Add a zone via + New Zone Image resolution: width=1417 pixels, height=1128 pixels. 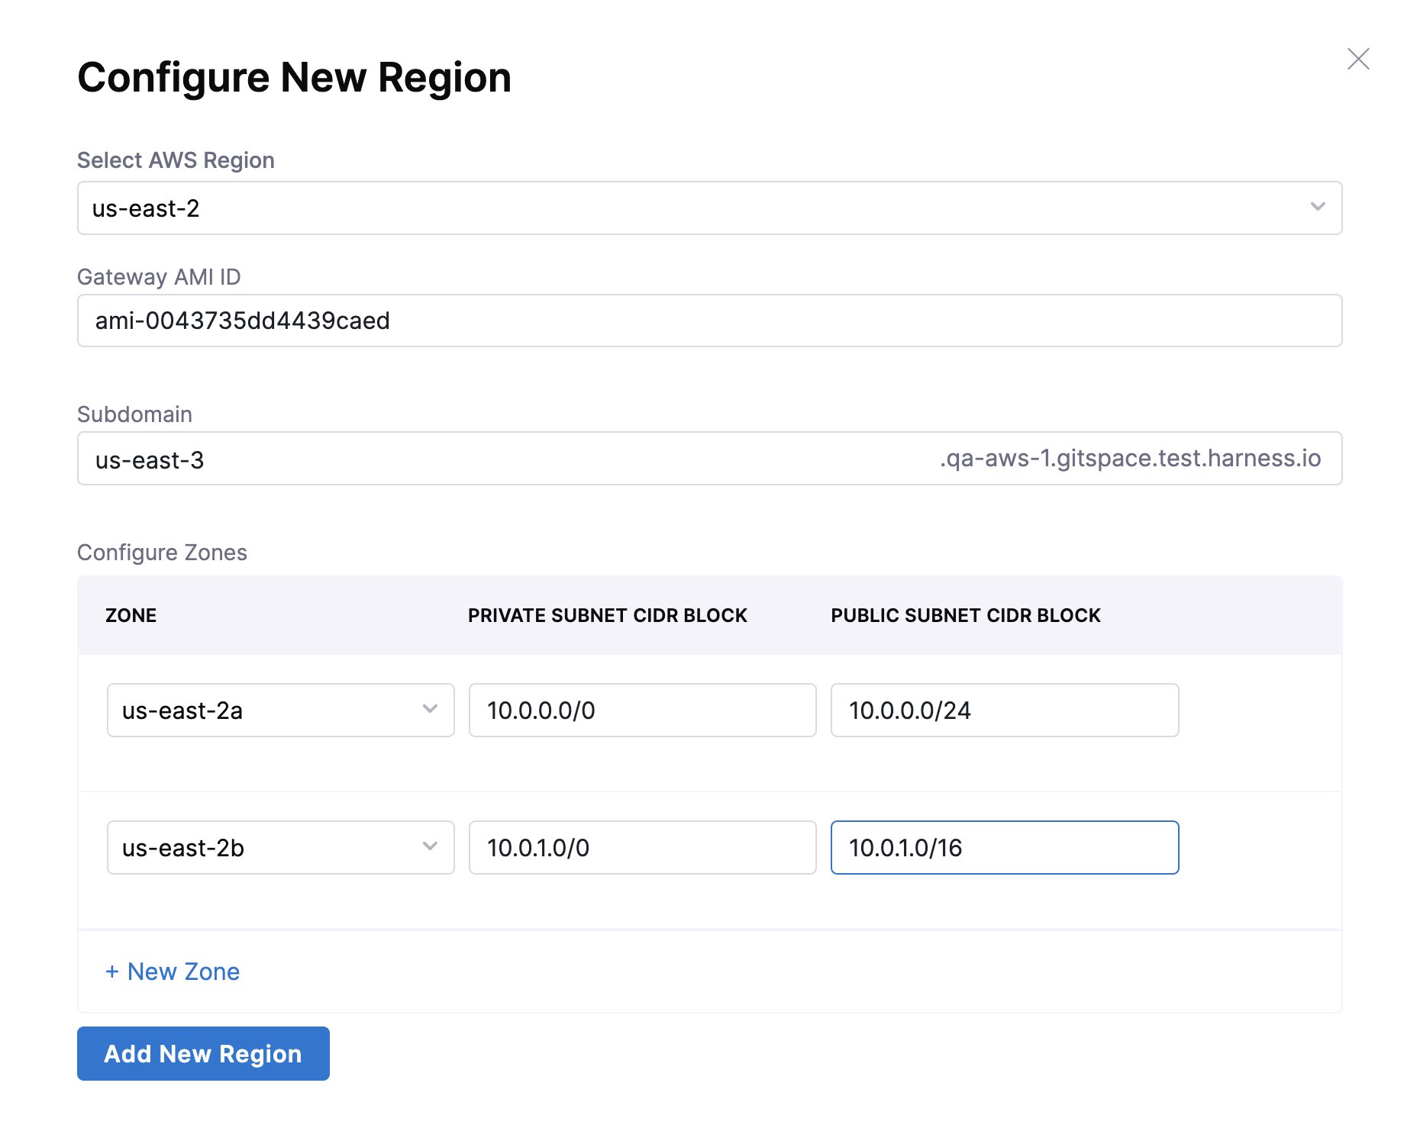coord(173,971)
